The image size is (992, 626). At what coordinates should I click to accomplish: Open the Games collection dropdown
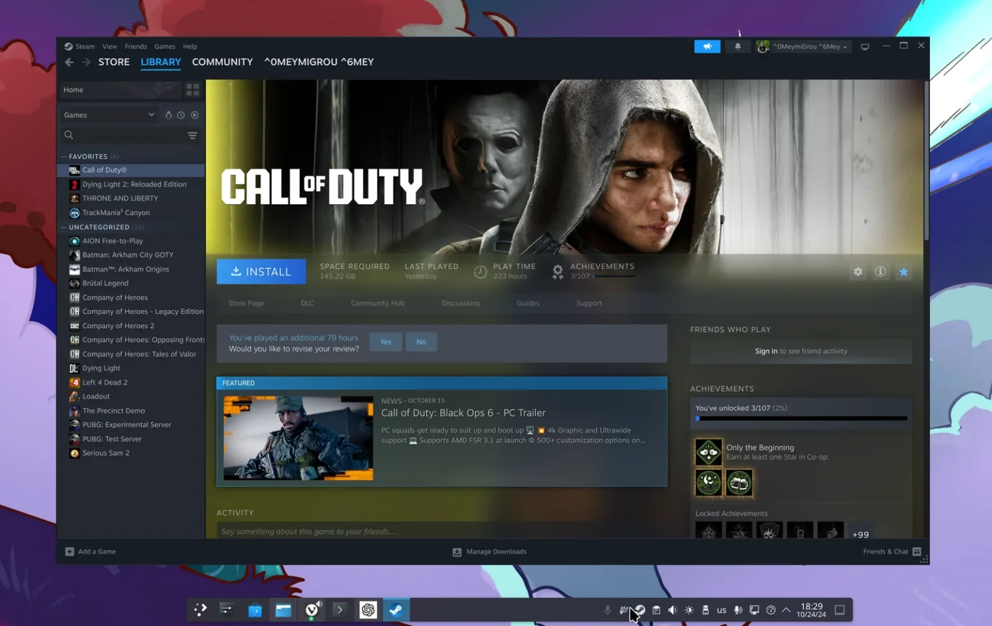(x=108, y=114)
